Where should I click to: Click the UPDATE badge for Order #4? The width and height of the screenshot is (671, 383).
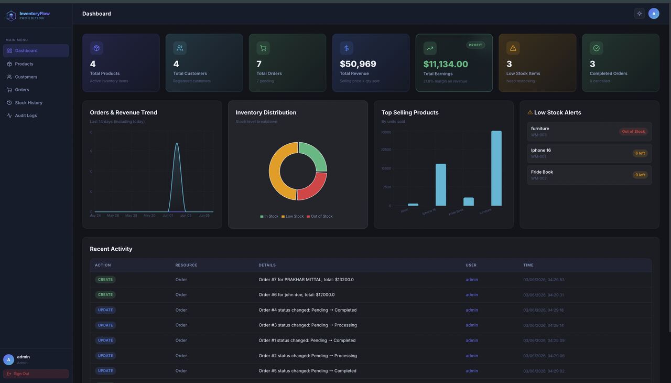tap(105, 310)
